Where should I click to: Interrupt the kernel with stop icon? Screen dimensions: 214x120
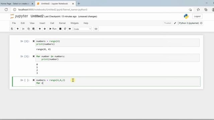coord(60,29)
